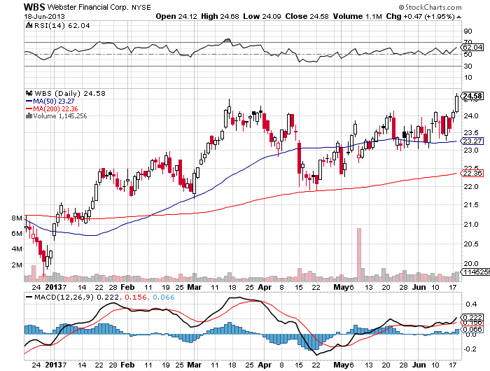Click the 0.066 histogram tag on right axis
Image resolution: width=490 pixels, height=371 pixels.
point(472,330)
